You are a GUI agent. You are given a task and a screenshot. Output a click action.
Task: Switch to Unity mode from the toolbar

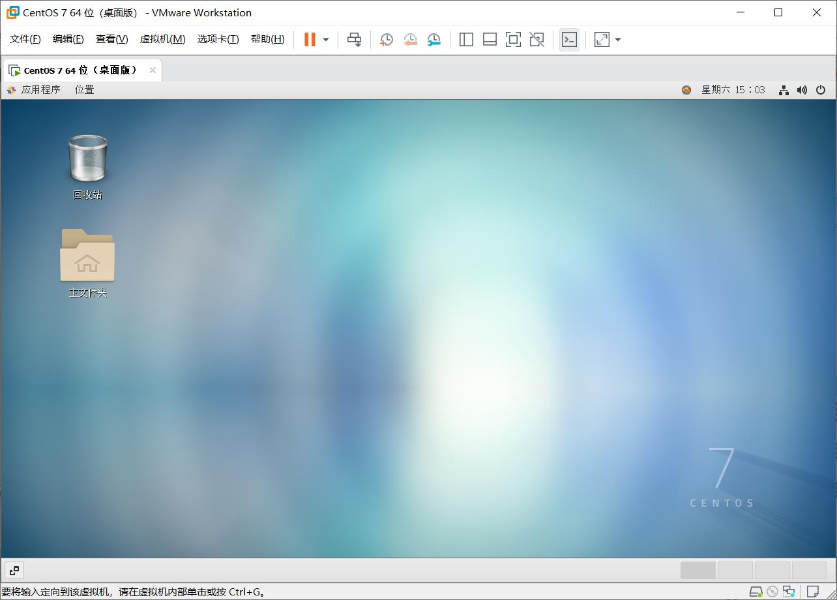pyautogui.click(x=536, y=40)
